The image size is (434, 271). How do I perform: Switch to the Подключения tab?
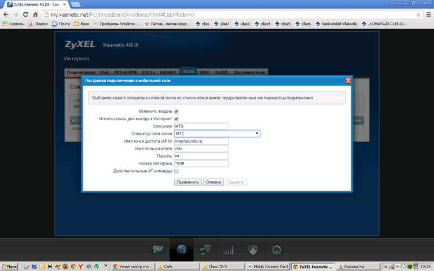click(x=81, y=72)
